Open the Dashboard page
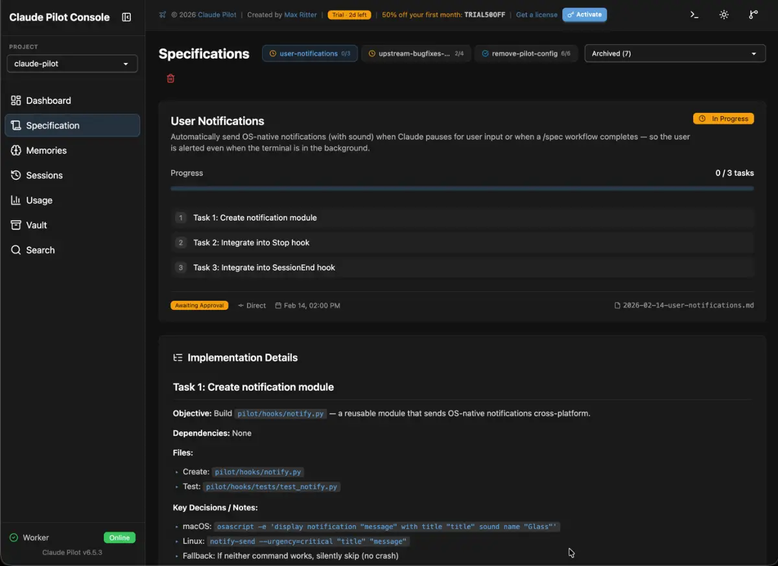Image resolution: width=778 pixels, height=566 pixels. click(49, 100)
